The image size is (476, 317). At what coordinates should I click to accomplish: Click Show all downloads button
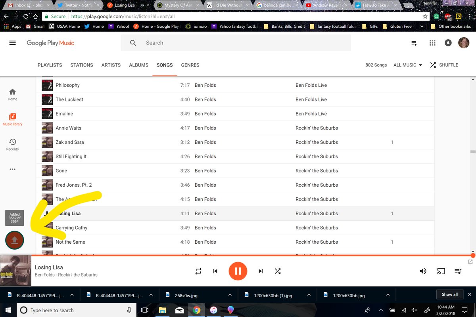(450, 294)
